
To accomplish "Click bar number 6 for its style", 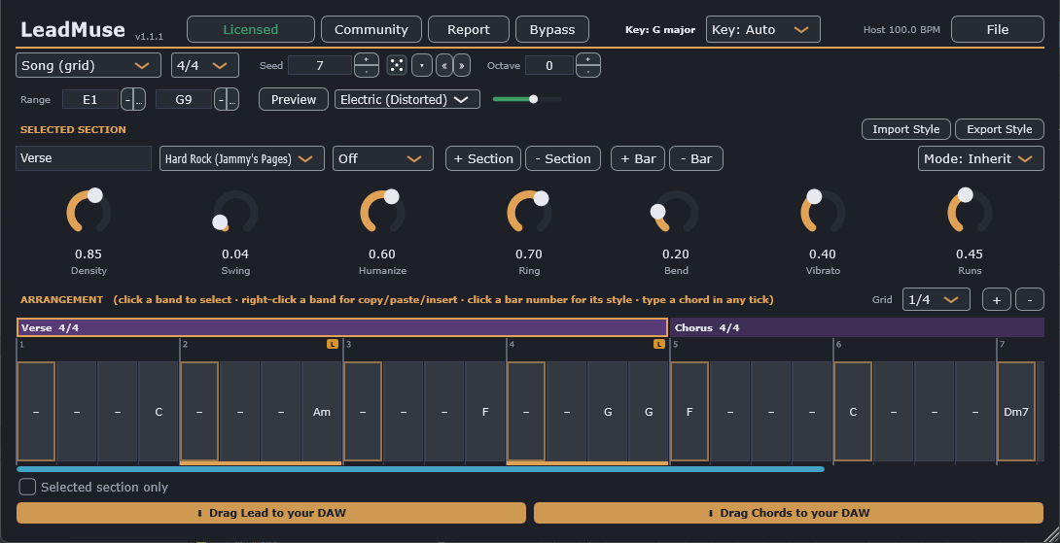I will (x=838, y=345).
